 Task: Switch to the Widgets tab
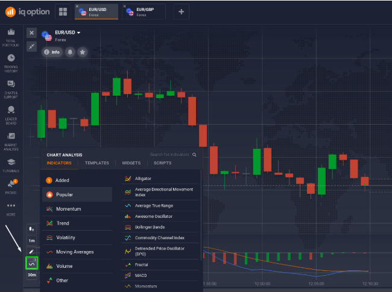[x=131, y=163]
